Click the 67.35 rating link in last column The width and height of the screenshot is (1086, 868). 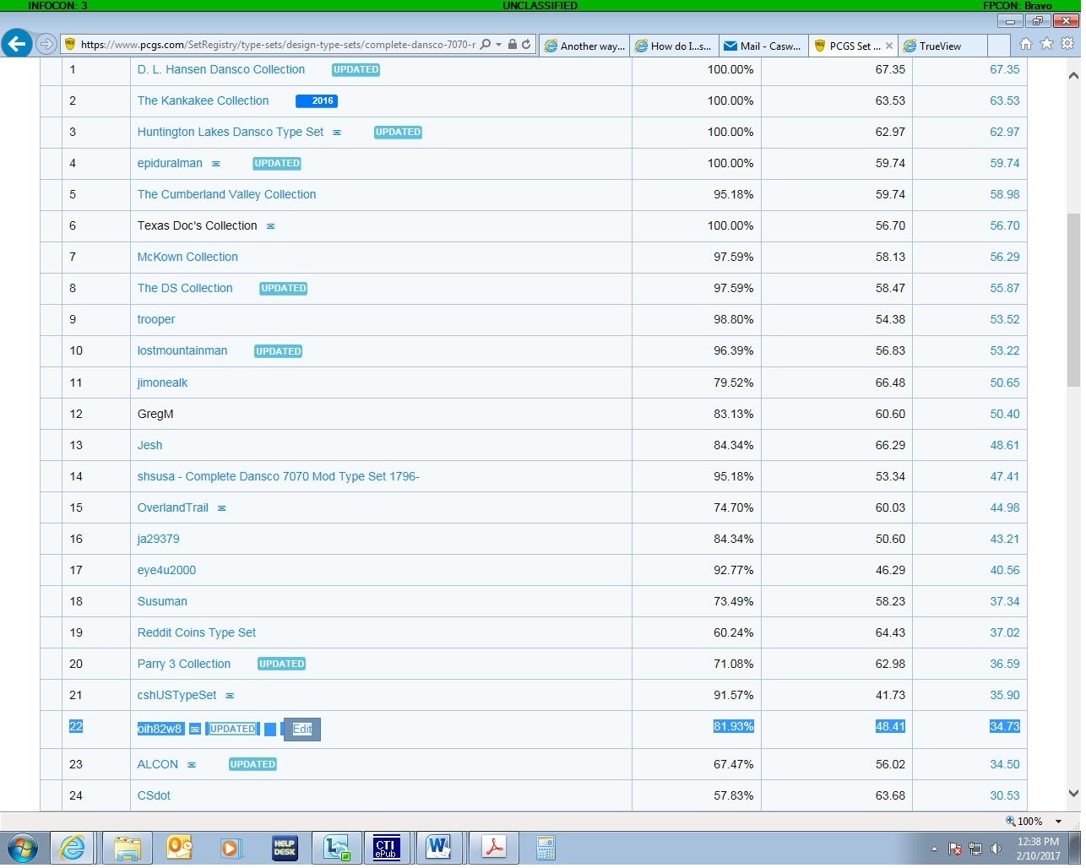(1005, 69)
